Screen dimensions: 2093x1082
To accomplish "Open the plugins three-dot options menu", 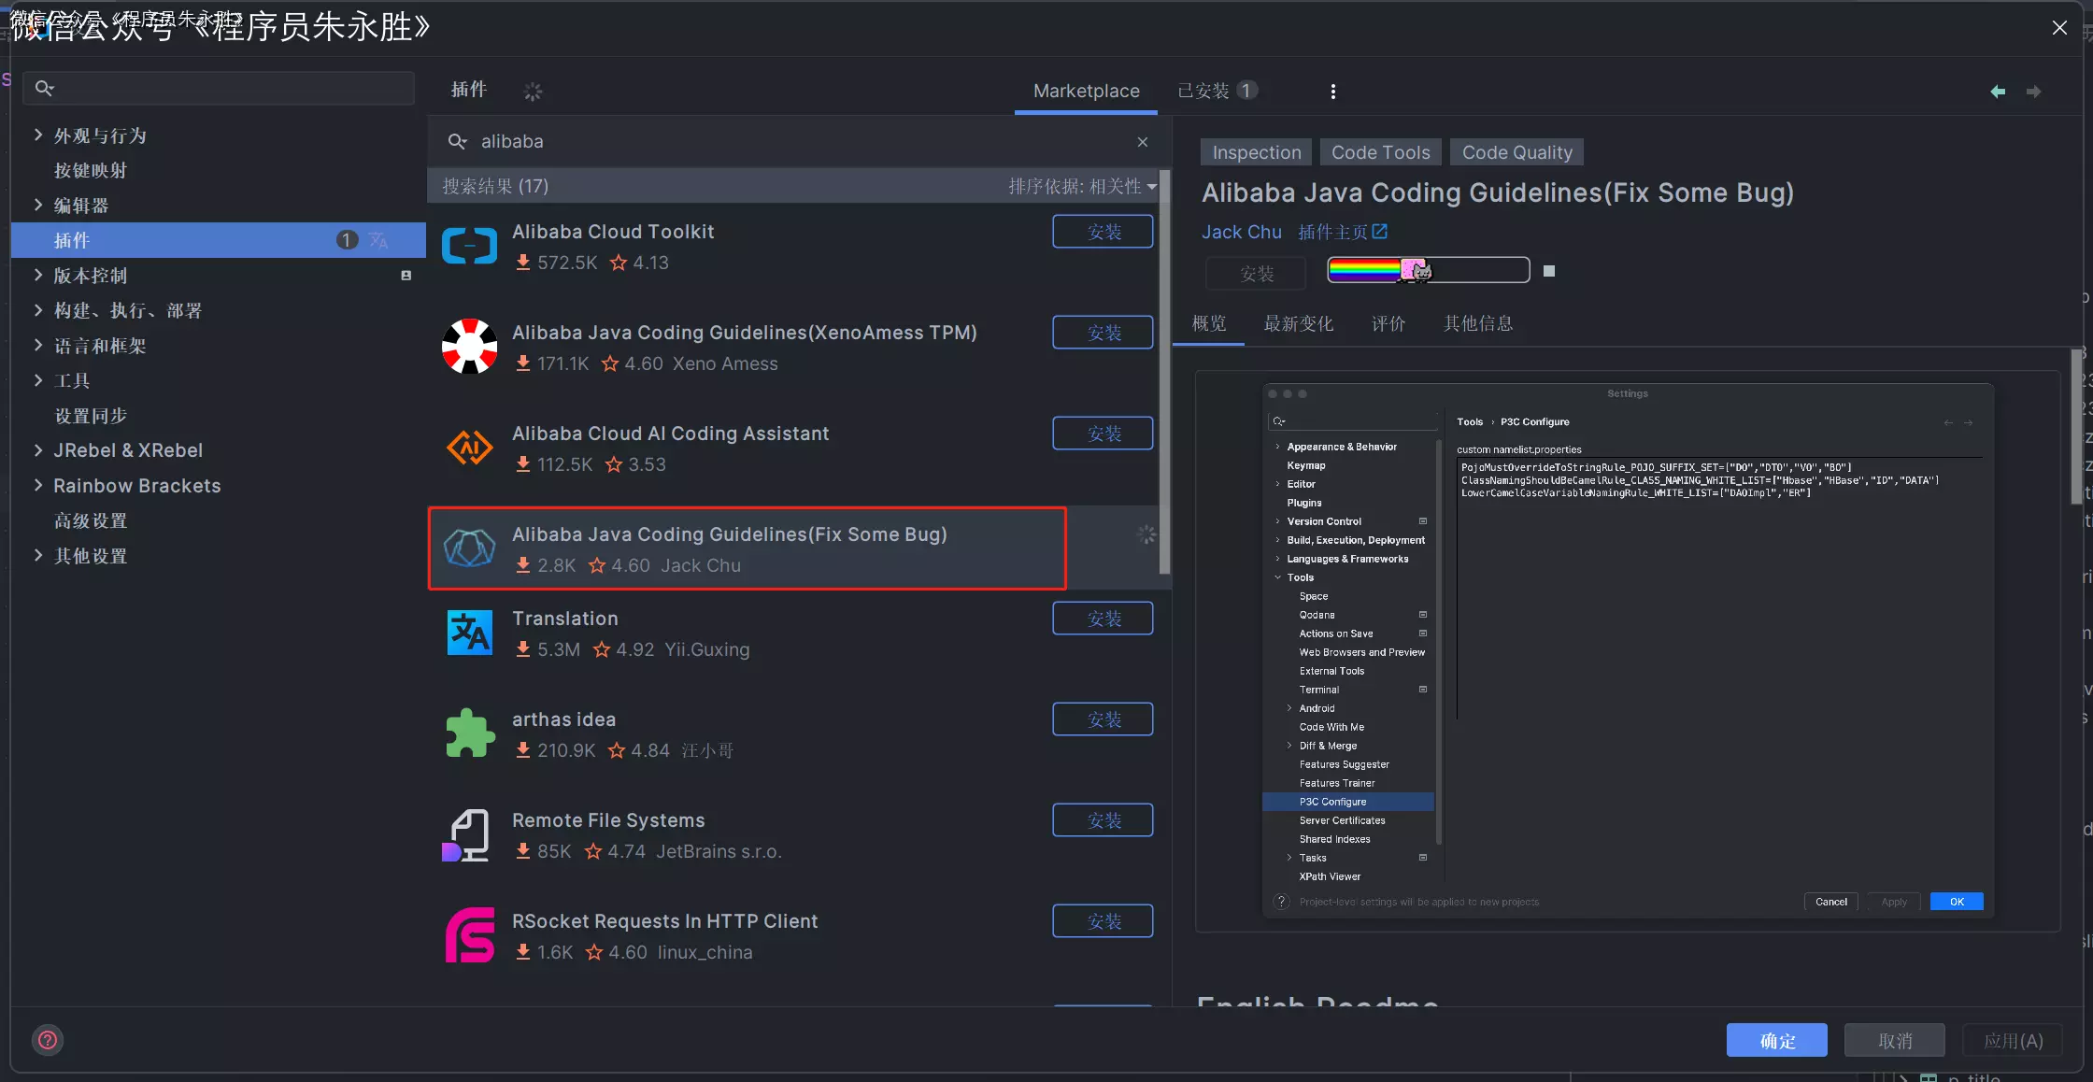I will point(1332,92).
